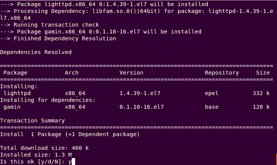Click the 128 k size value
Viewport: 277px width, 165px height.
point(261,107)
